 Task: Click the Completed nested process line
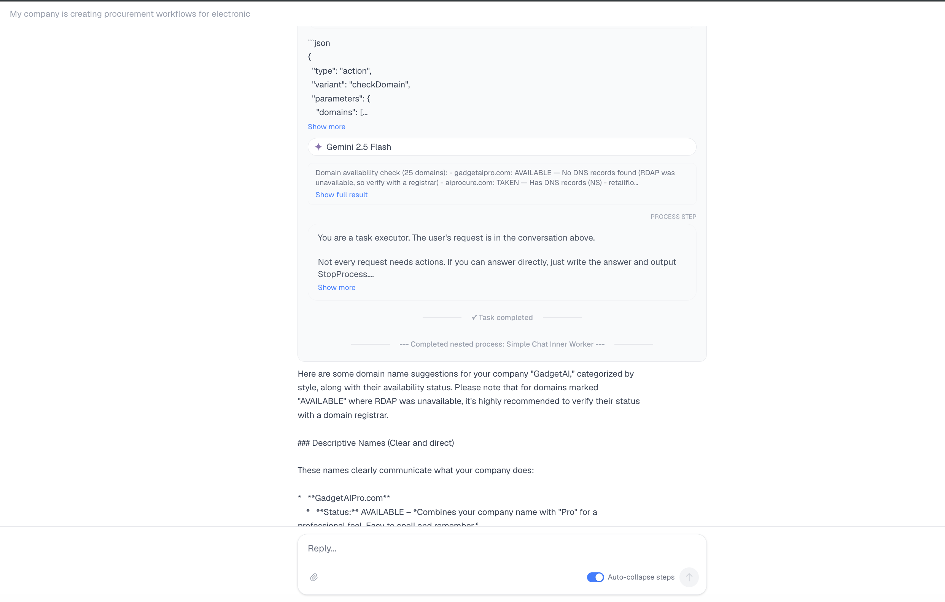click(x=502, y=344)
